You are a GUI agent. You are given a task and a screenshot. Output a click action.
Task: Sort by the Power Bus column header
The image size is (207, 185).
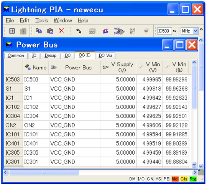(x=75, y=68)
